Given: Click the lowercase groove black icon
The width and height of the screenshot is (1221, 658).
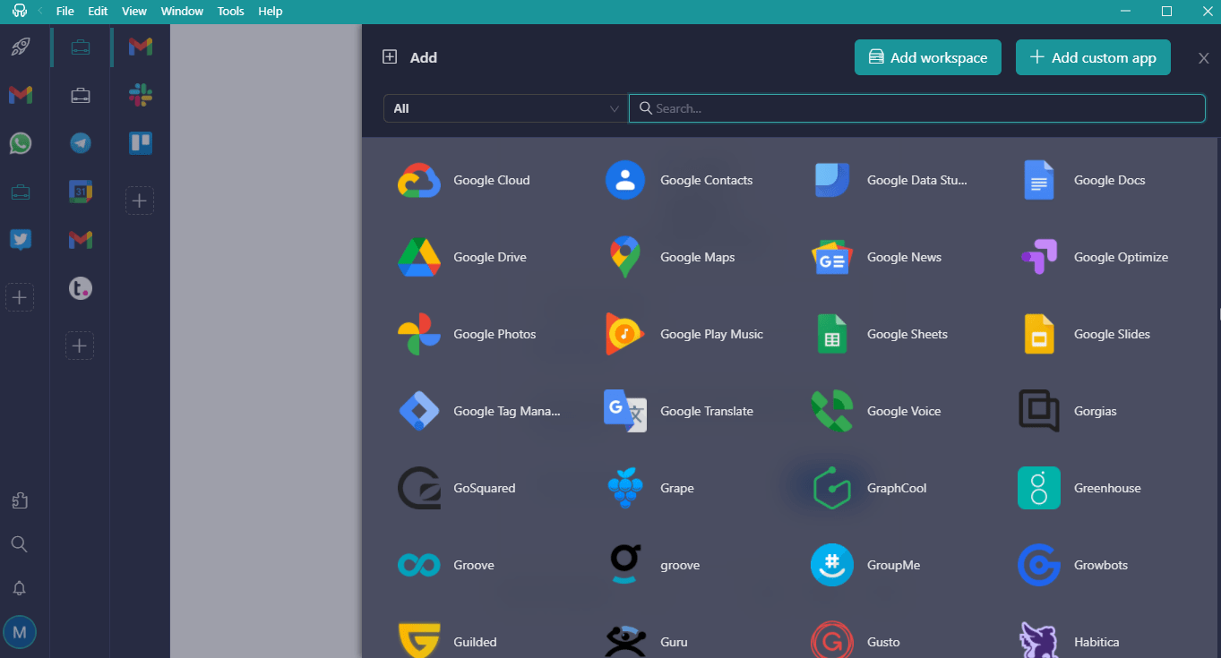Looking at the screenshot, I should [625, 565].
